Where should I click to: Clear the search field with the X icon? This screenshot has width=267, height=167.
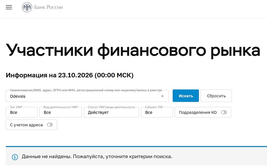pyautogui.click(x=162, y=96)
